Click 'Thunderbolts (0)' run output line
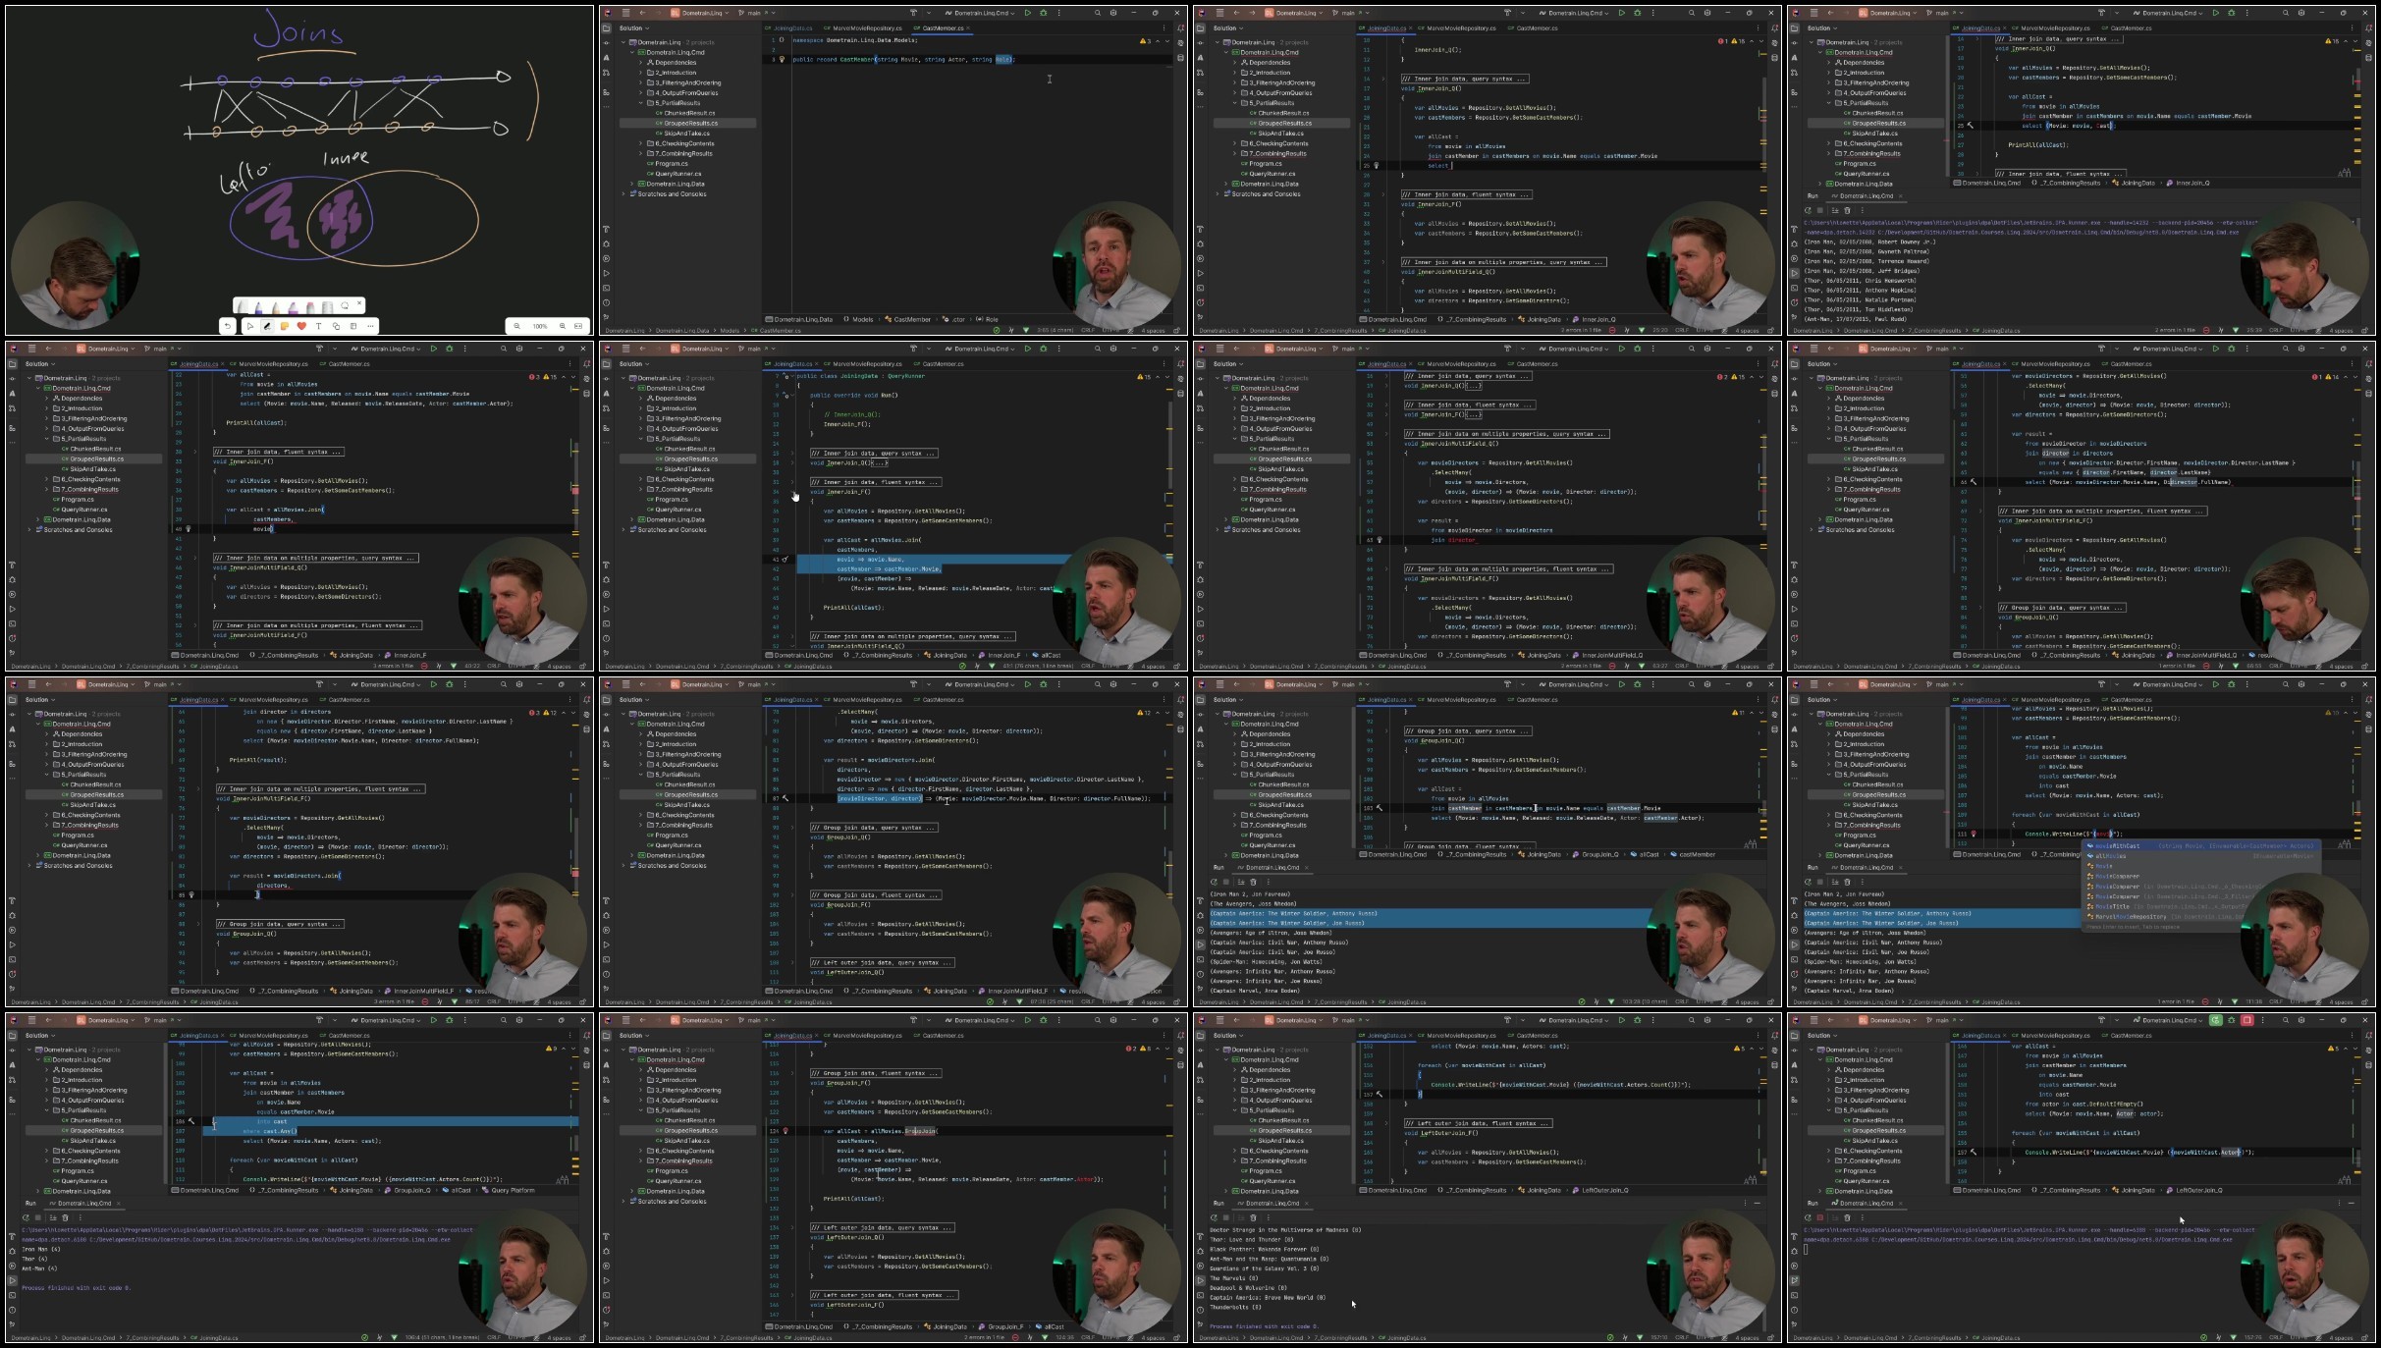The height and width of the screenshot is (1348, 2381). pyautogui.click(x=1235, y=1307)
